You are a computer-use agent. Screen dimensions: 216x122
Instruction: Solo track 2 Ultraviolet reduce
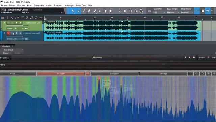coord(12,33)
